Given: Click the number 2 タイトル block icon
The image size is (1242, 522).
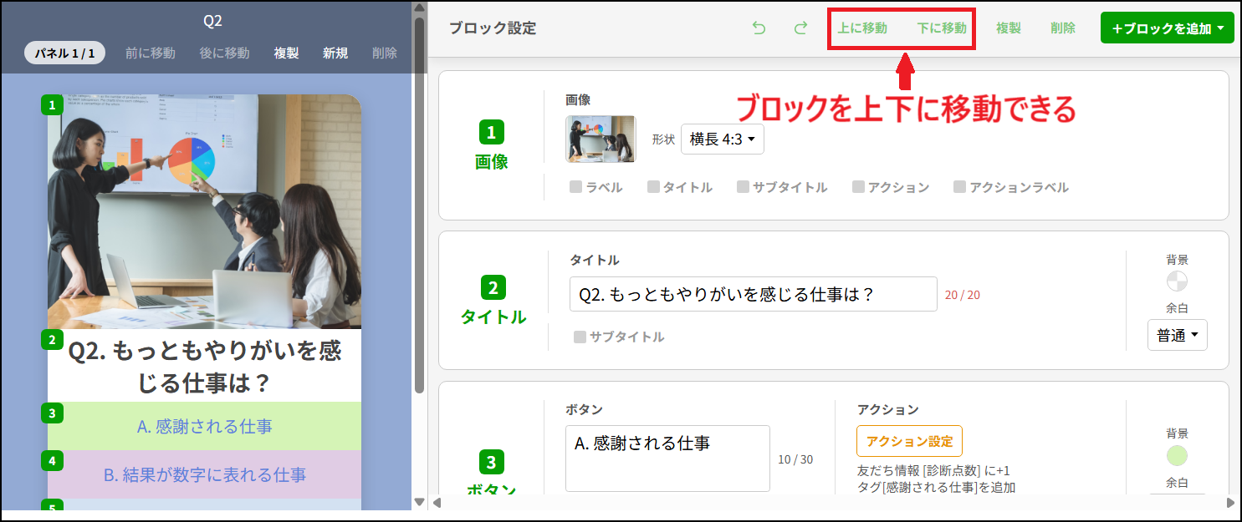Looking at the screenshot, I should tap(493, 288).
